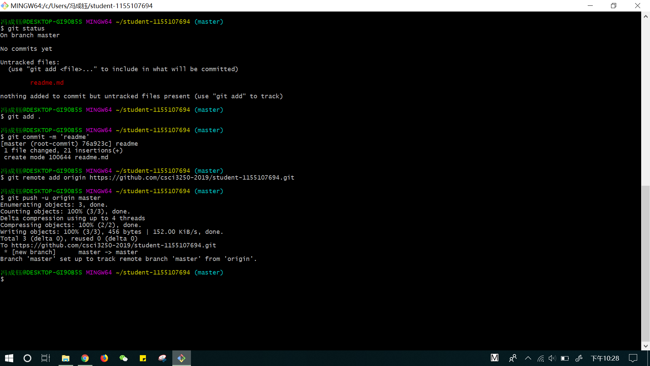Open the volume speaker control

552,358
